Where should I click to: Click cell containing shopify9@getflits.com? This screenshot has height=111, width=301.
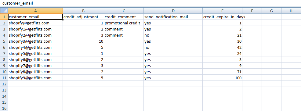click(35, 78)
